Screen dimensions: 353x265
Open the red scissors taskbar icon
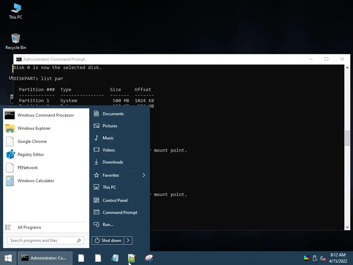coord(149,258)
